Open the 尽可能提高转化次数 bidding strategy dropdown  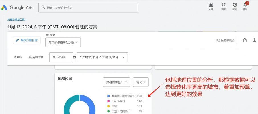63,42
